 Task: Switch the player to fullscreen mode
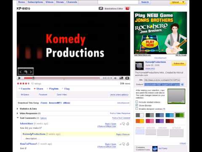point(127,78)
